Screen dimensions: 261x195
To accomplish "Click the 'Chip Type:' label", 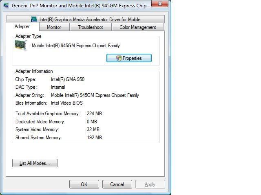I will (26, 79).
